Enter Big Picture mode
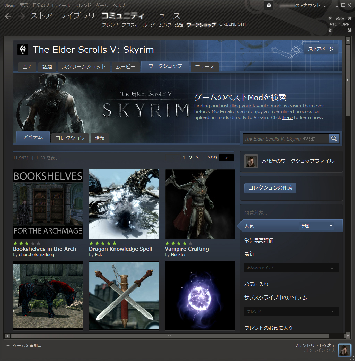 point(339,24)
